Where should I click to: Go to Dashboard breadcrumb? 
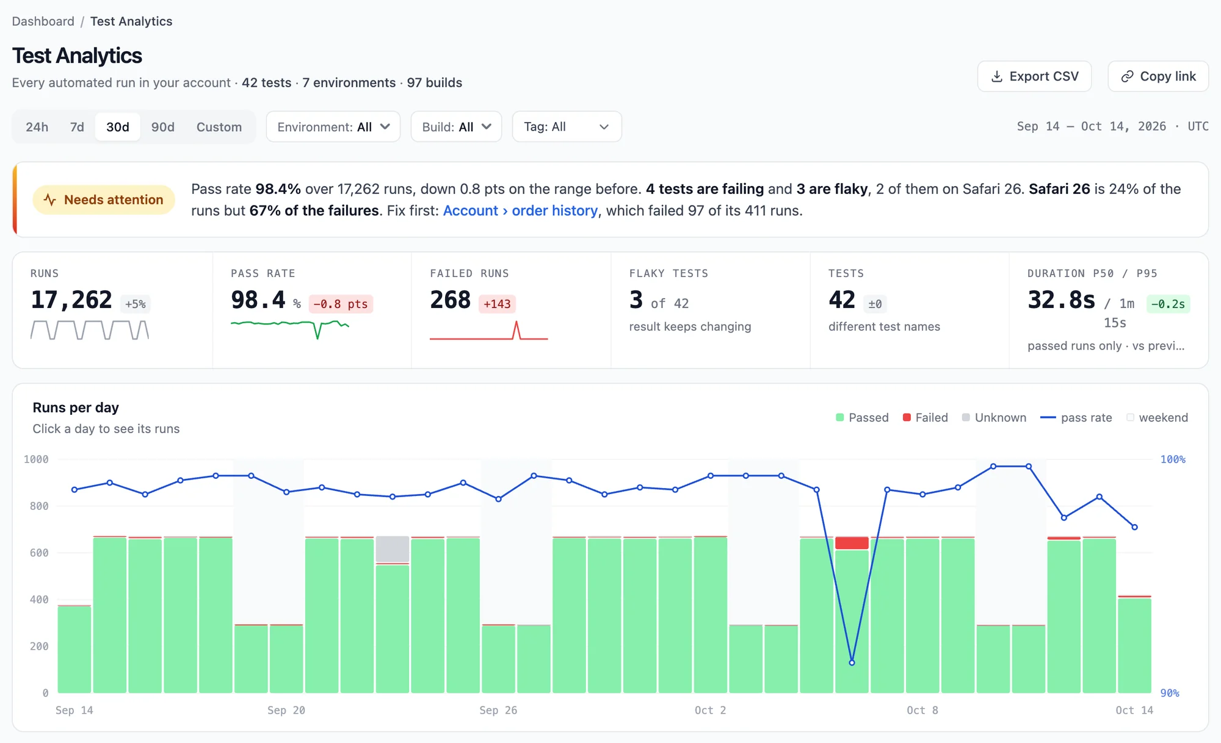43,21
